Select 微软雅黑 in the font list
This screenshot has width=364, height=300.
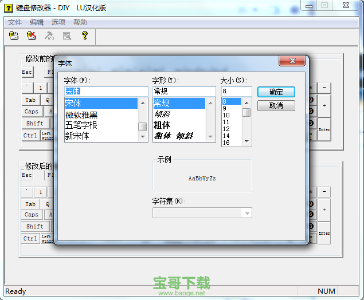click(x=101, y=115)
